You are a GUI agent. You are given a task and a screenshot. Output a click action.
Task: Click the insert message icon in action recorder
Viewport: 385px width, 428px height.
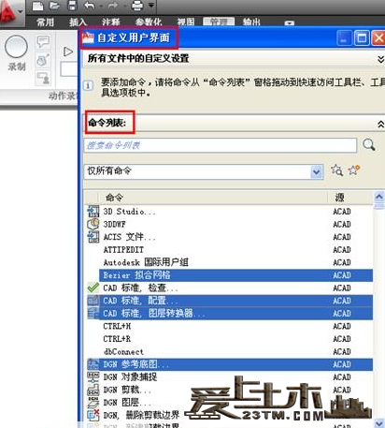43,41
